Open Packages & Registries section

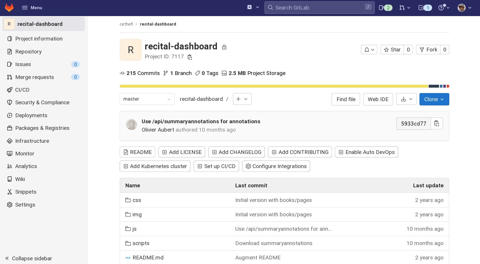click(44, 128)
